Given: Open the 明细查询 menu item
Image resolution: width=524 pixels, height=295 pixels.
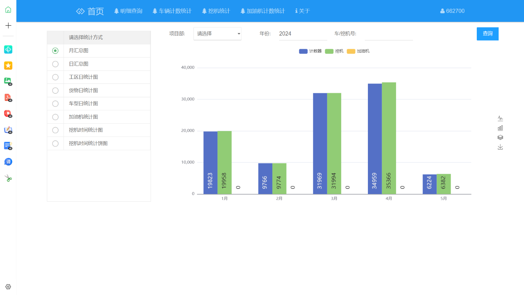Looking at the screenshot, I should point(128,11).
